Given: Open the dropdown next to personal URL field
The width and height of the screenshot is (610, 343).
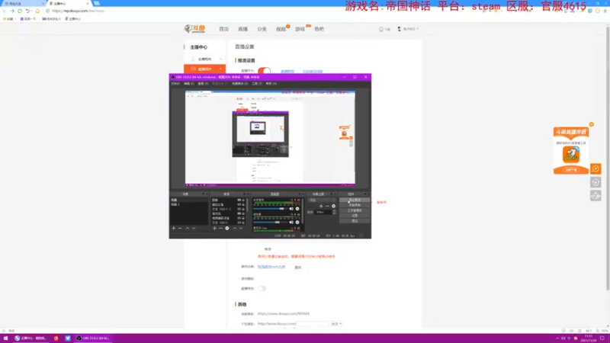Looking at the screenshot, I should click(x=336, y=323).
